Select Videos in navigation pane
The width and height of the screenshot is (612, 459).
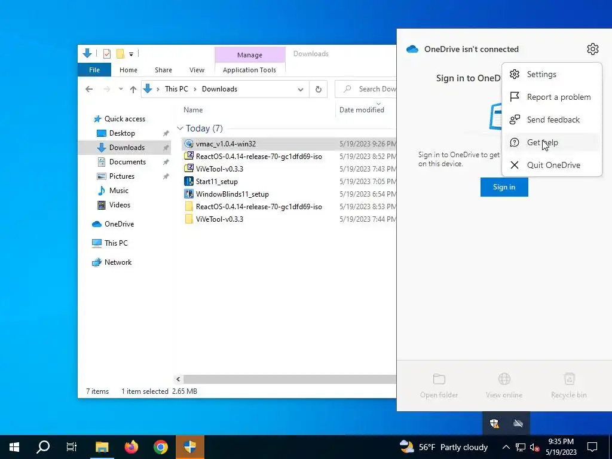click(120, 205)
